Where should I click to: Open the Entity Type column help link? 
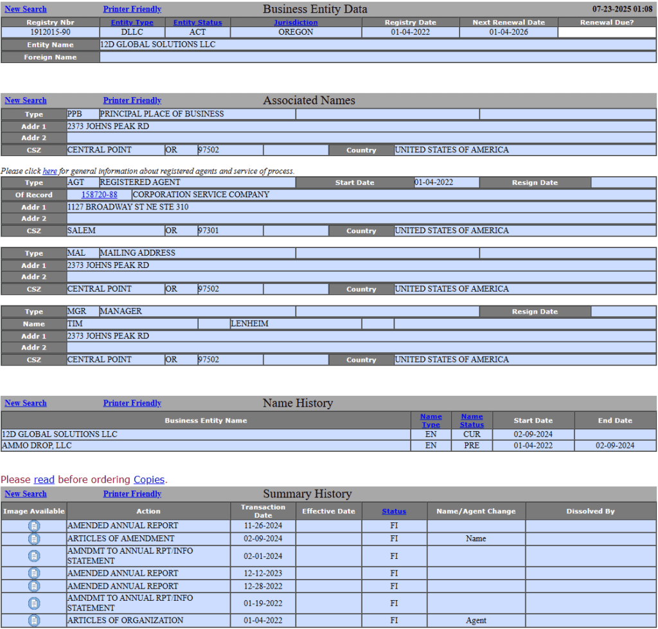(x=132, y=22)
